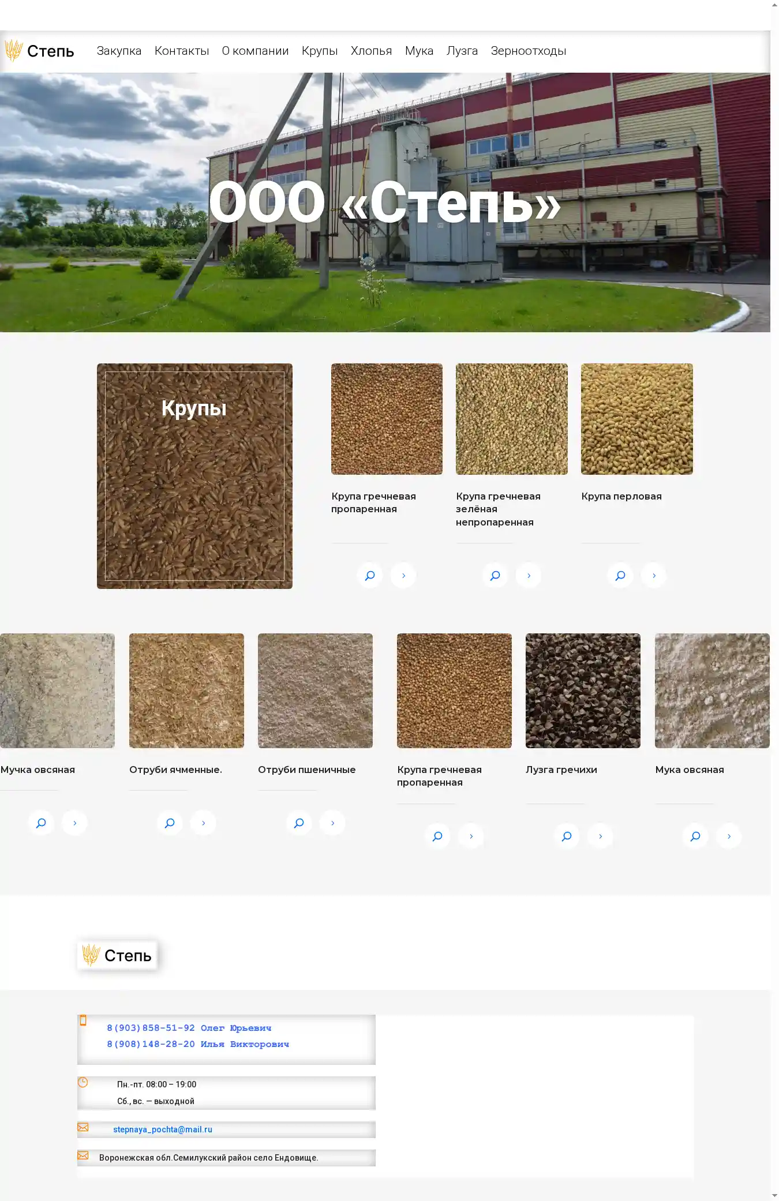Call Олег Юрьевич phone number link
The image size is (779, 1201).
(x=189, y=1028)
